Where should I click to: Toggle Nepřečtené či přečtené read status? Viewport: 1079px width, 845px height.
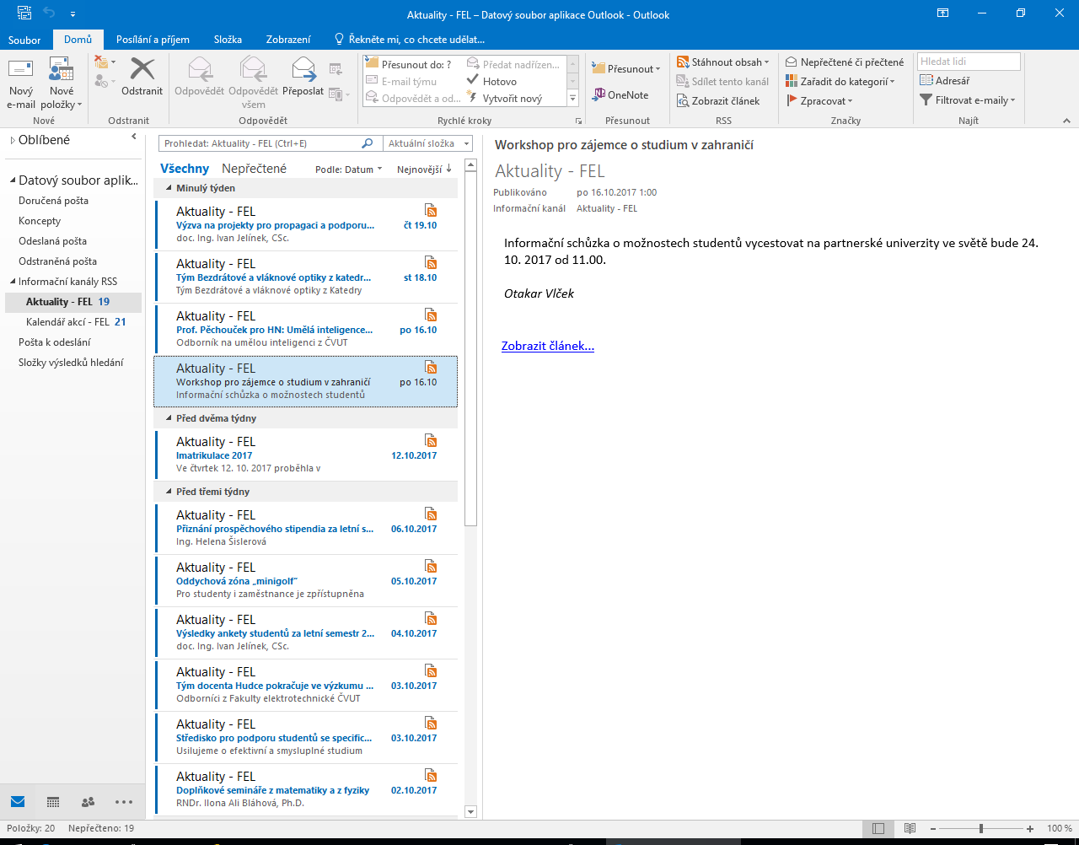[845, 62]
